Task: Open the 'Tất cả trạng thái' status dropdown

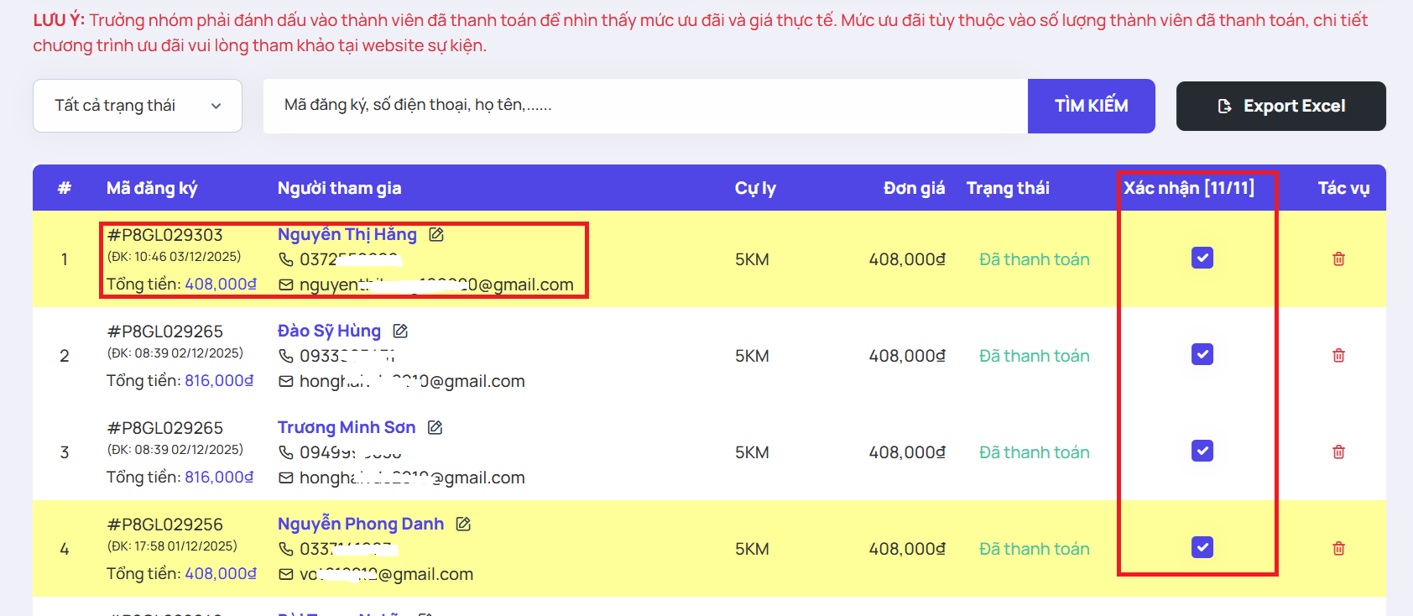Action: coord(138,106)
